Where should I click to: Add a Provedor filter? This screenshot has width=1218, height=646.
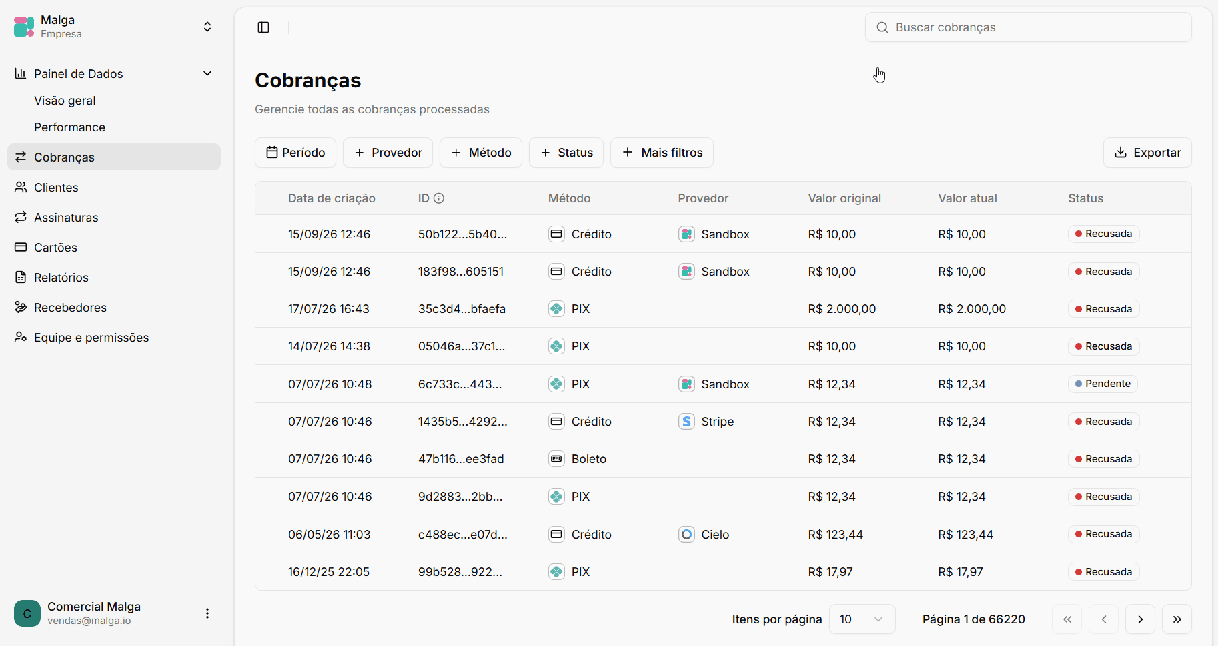click(388, 153)
